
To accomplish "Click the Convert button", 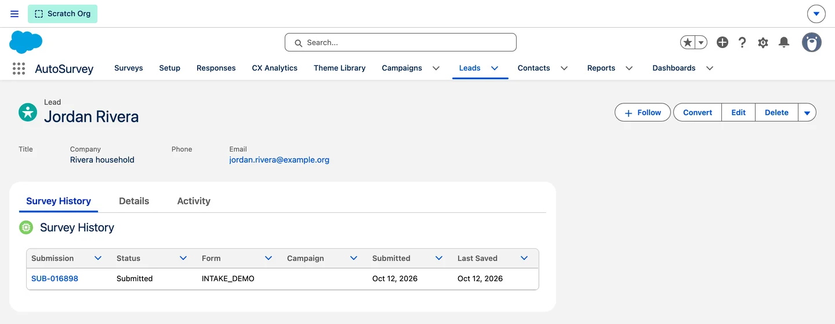I will pos(698,112).
